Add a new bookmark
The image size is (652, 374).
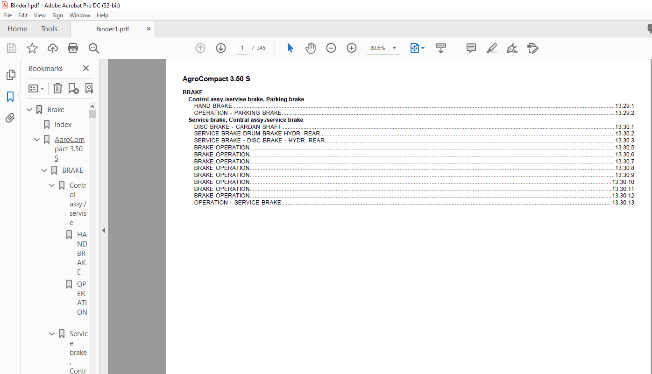[x=73, y=88]
